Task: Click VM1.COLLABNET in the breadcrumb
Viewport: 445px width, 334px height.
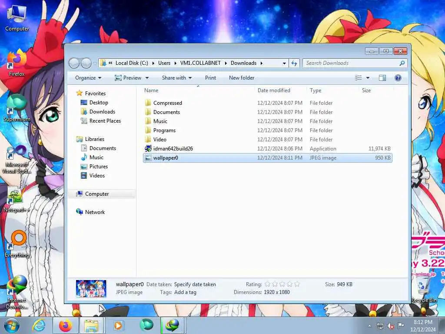Action: click(200, 63)
